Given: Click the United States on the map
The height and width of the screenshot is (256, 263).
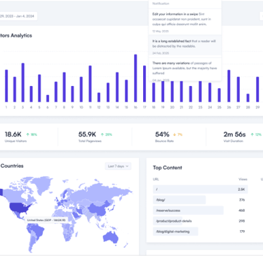Looking at the screenshot, I should 20,208.
